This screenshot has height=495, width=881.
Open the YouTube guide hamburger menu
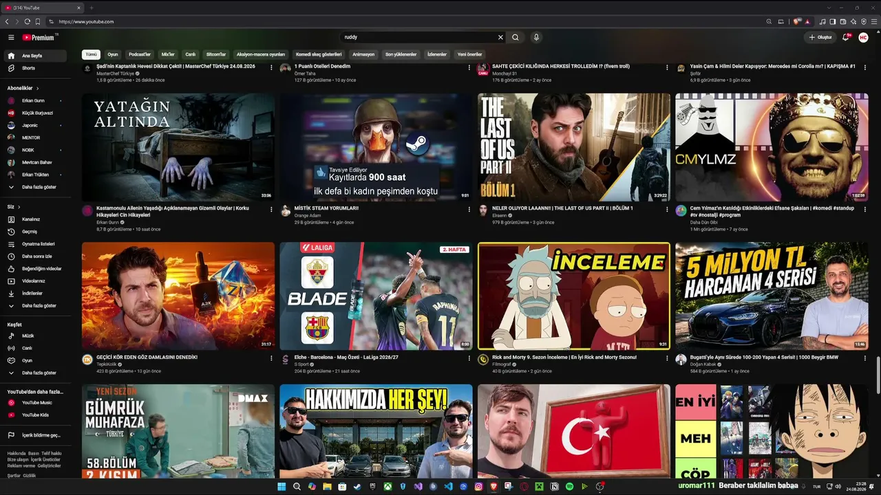[11, 37]
